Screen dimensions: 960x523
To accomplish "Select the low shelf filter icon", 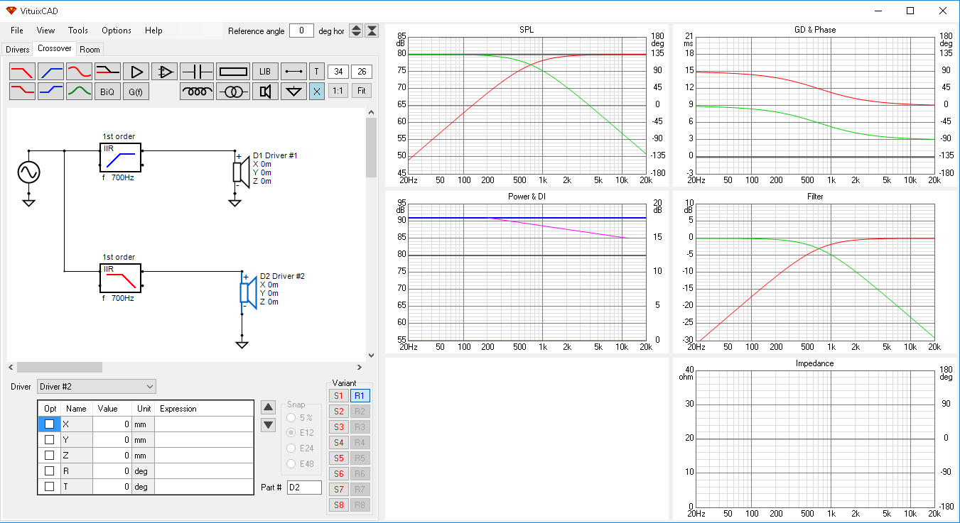I will (x=22, y=92).
